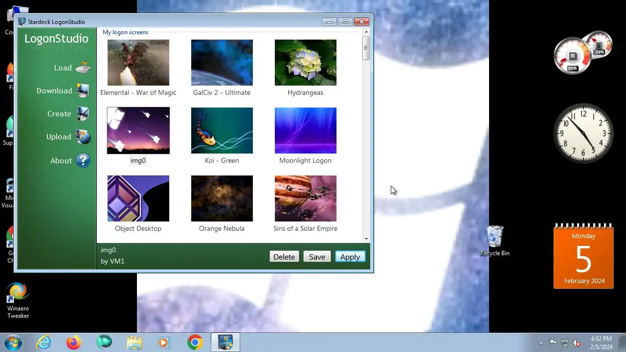The image size is (626, 352).
Task: Click the Create monitor icon
Action: pyautogui.click(x=83, y=113)
